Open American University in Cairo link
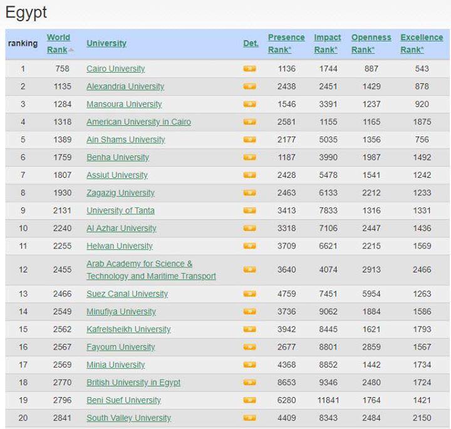This screenshot has width=451, height=429. click(138, 122)
